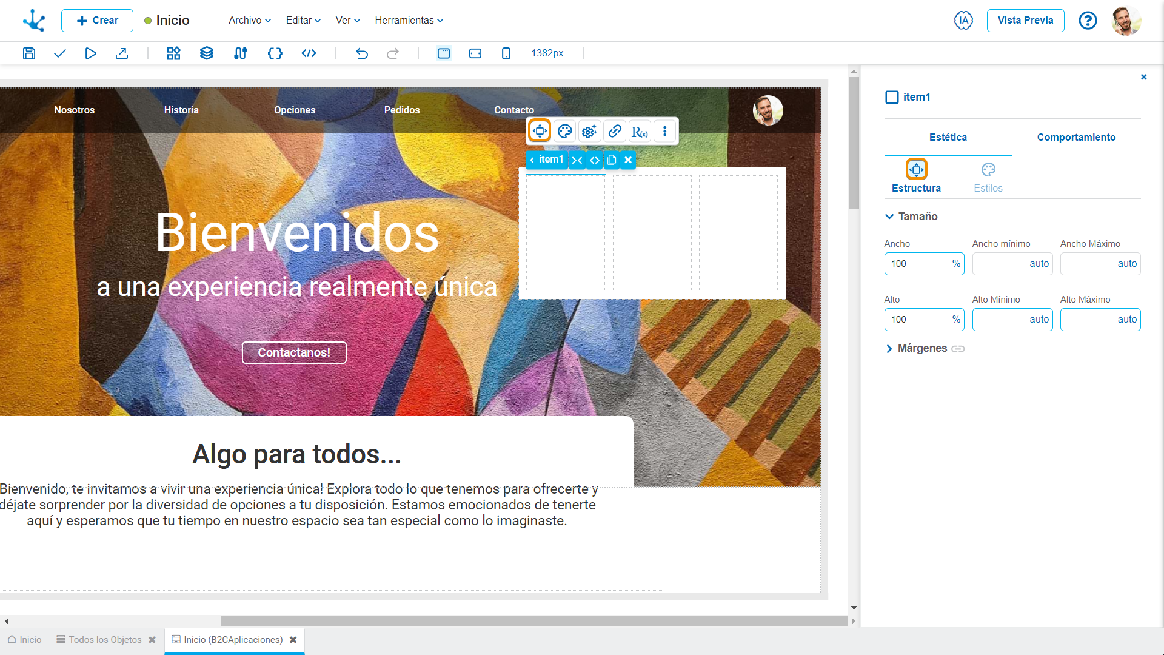Click the Nosotros nav link
The height and width of the screenshot is (655, 1164).
pos(75,110)
